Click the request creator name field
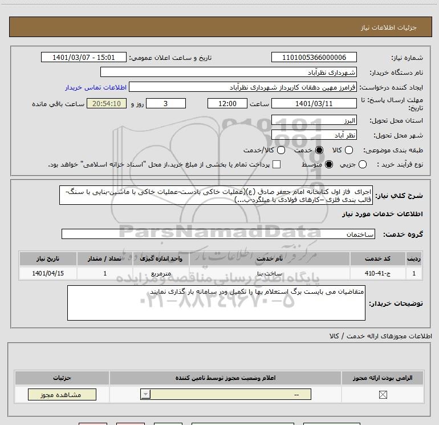The image size is (439, 425). pos(243,87)
